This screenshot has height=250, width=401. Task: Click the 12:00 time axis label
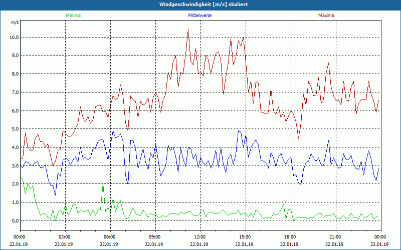click(x=200, y=237)
